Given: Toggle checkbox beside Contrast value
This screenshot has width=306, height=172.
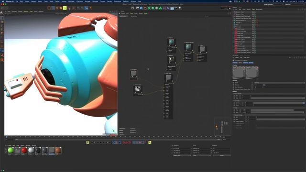Looking at the screenshot, I should [x=243, y=103].
